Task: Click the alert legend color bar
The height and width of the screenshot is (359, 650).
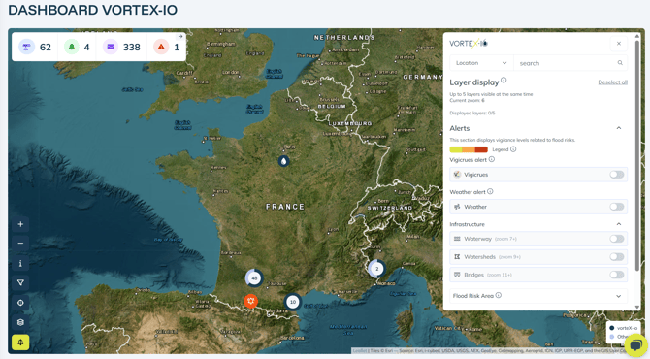Action: [x=469, y=149]
